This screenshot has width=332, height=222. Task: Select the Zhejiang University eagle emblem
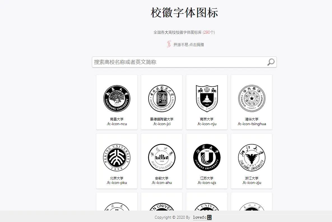coord(252,157)
